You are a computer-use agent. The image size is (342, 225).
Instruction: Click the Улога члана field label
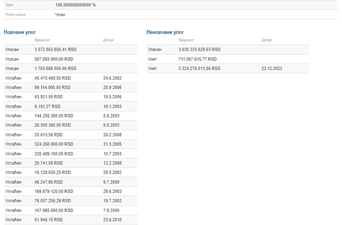15,15
